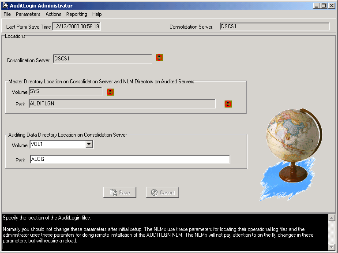The image size is (338, 253).
Task: Click the 'Locations' group label
Action: 15,36
